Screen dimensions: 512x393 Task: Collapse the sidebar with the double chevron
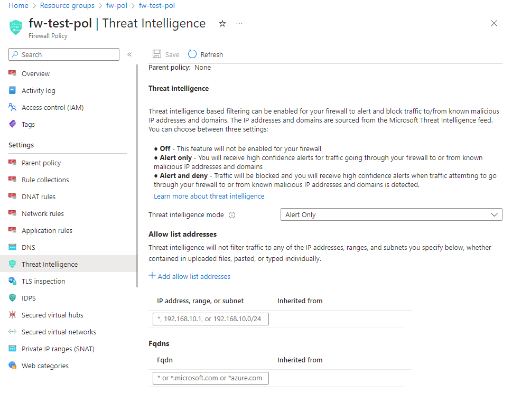tap(129, 54)
